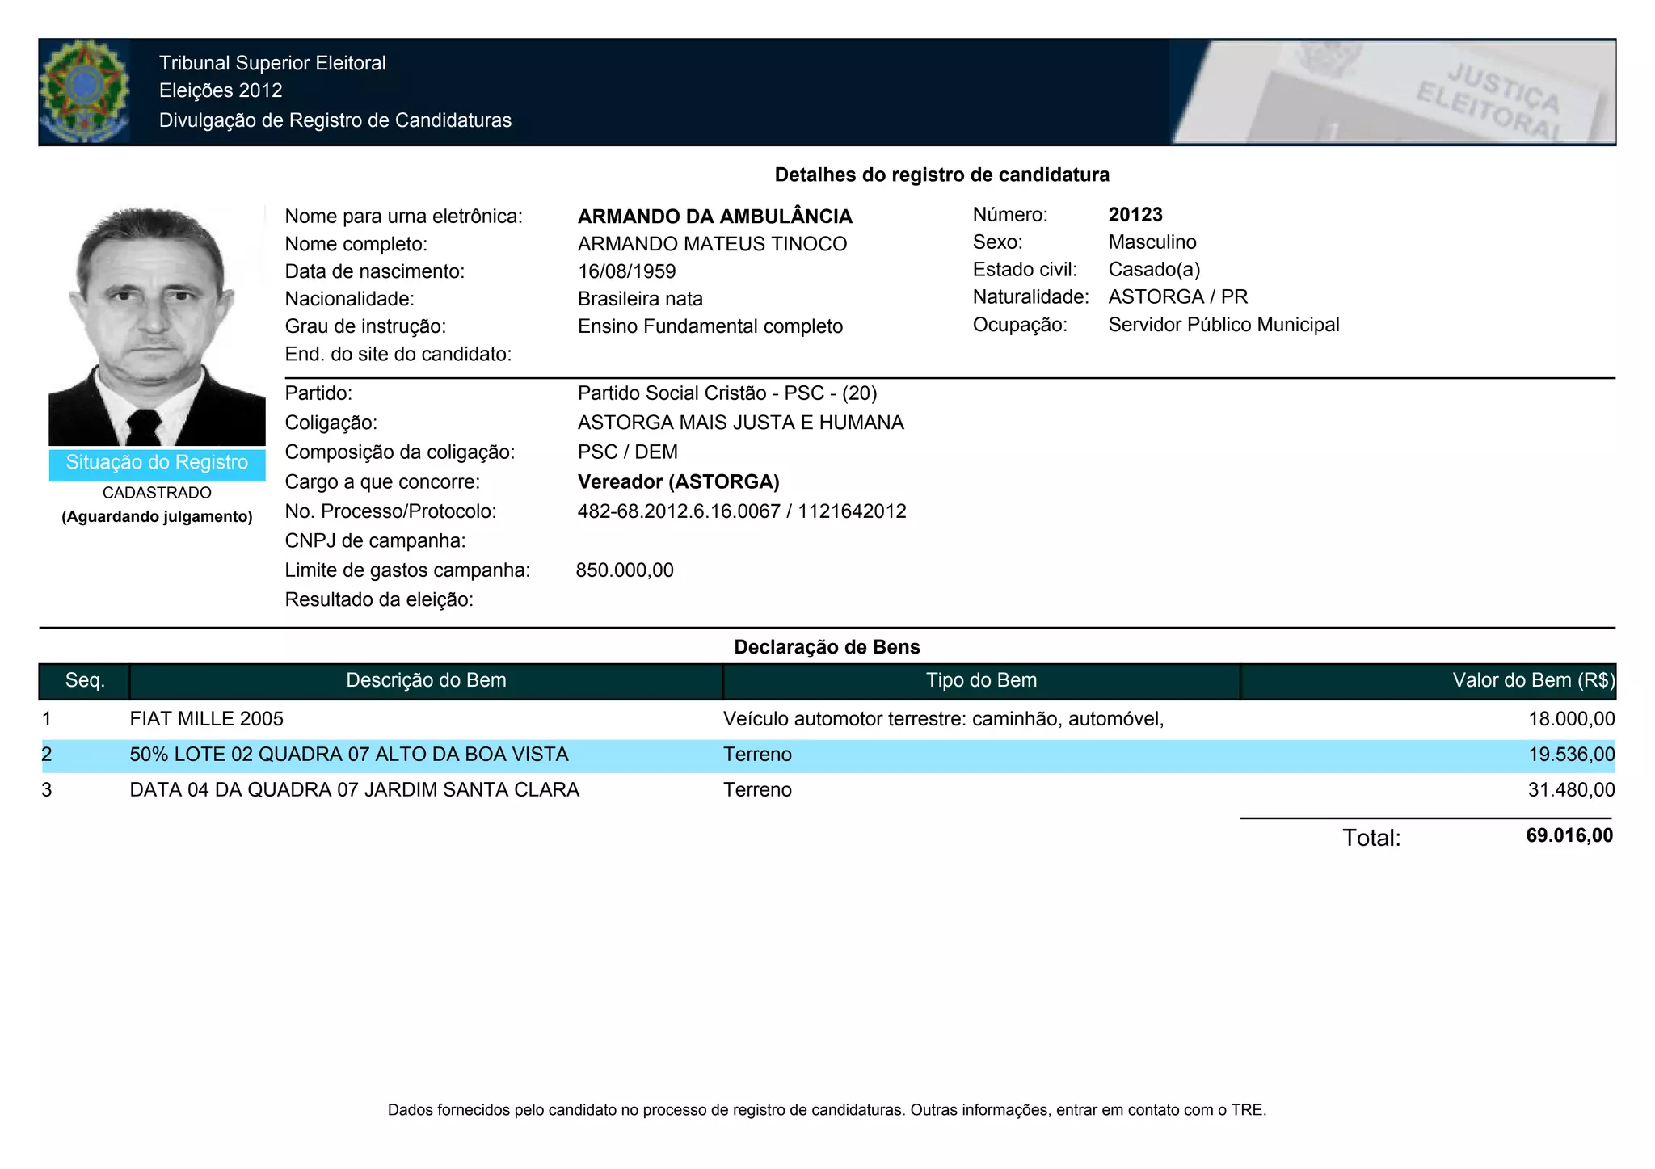Click the Valor do Bem (R$) header
Image resolution: width=1655 pixels, height=1169 pixels.
pos(1532,680)
